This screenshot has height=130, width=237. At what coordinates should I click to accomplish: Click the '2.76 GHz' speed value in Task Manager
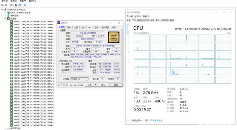click(x=150, y=93)
